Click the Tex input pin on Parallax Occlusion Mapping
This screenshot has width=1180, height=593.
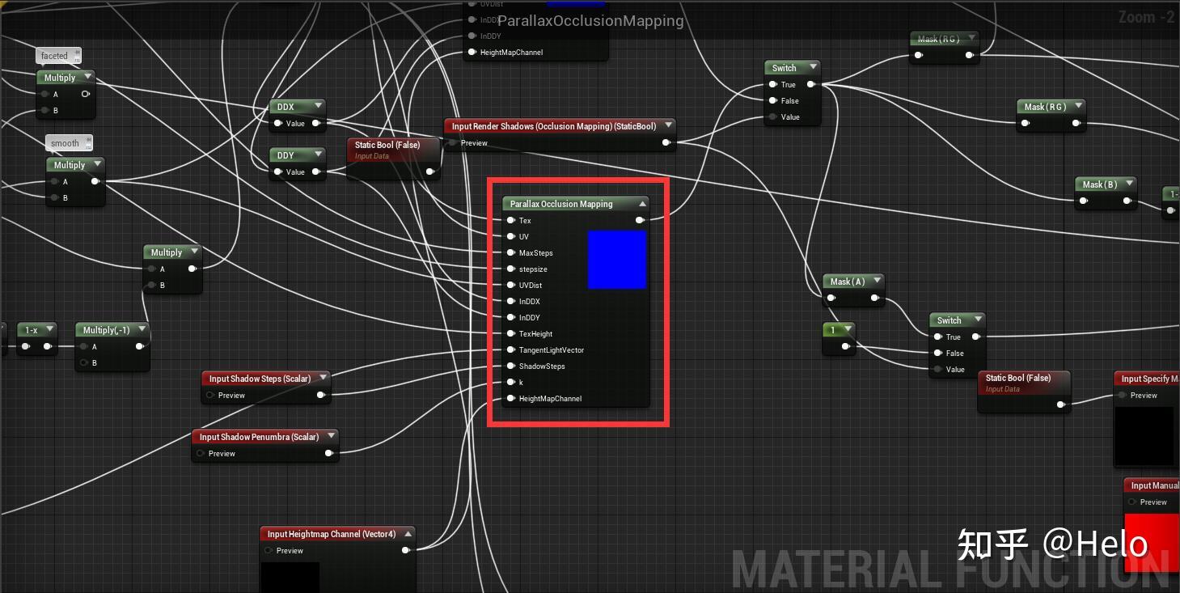(511, 220)
